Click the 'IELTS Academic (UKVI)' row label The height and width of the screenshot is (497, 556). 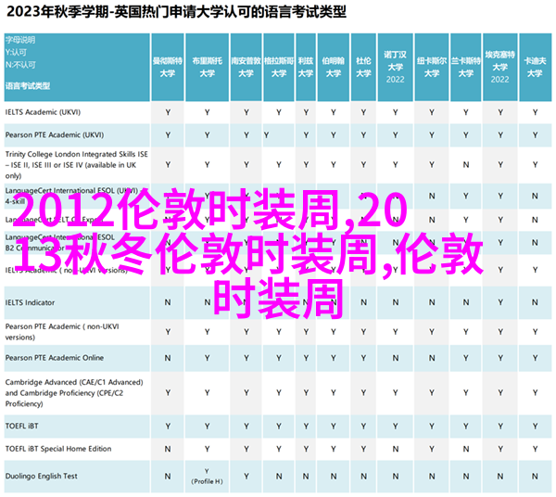(43, 112)
